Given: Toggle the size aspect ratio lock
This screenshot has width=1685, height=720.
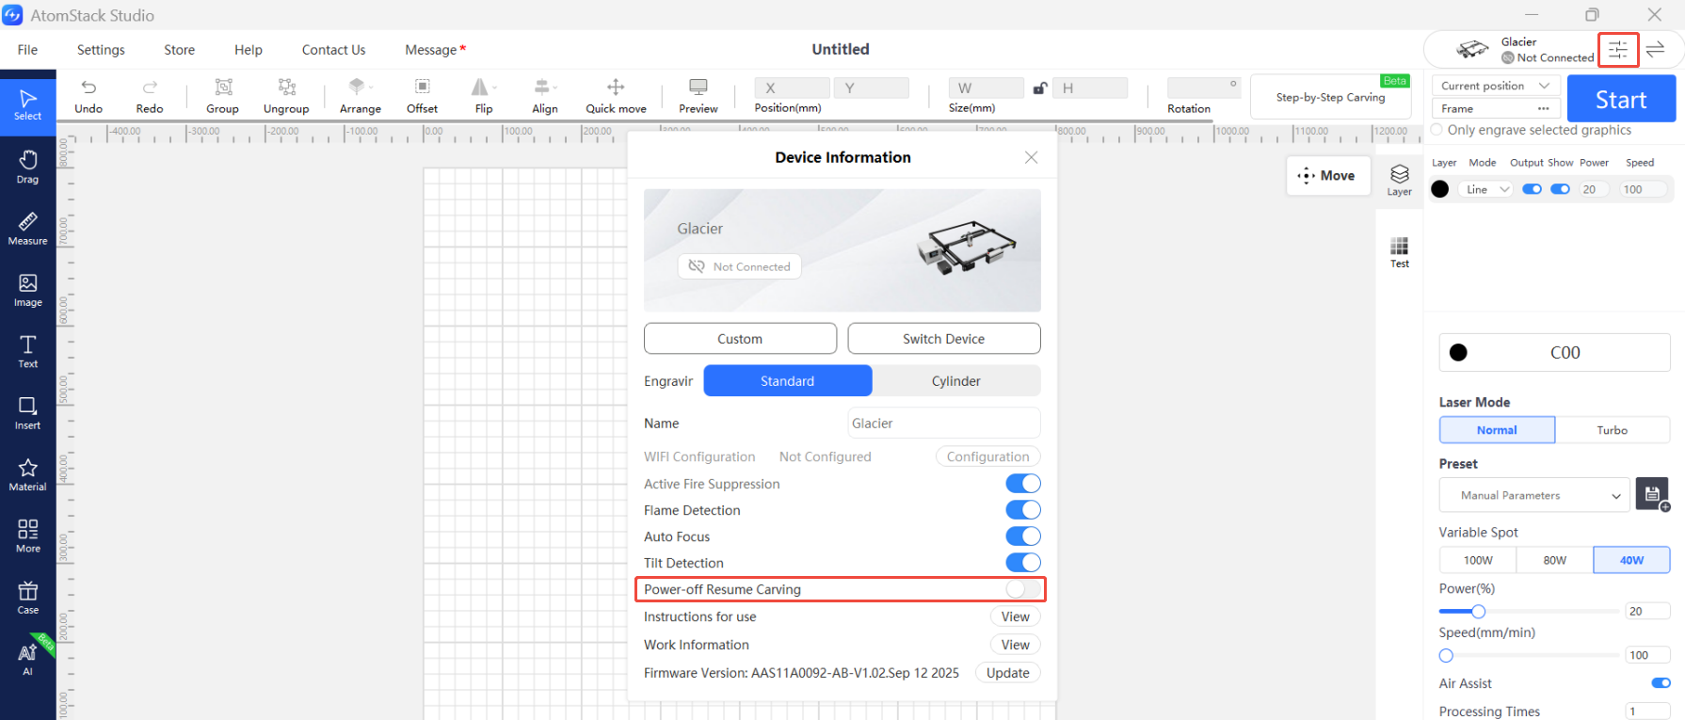Looking at the screenshot, I should tap(1039, 88).
